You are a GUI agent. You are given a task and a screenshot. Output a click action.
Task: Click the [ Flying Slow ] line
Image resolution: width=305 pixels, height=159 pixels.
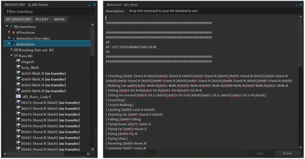(117, 138)
